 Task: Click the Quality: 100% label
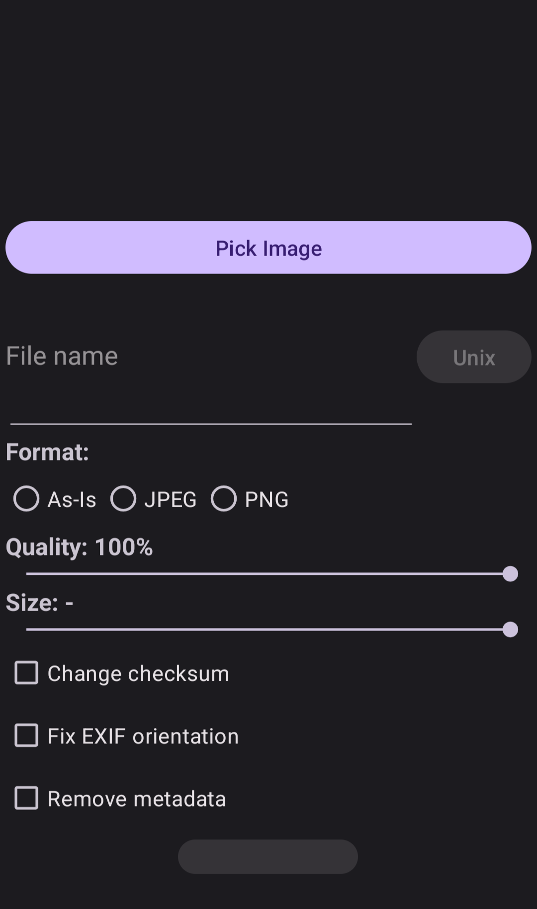[x=80, y=547]
